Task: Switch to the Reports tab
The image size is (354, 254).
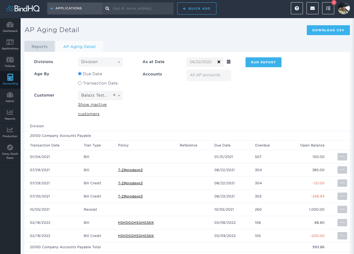Action: tap(40, 47)
